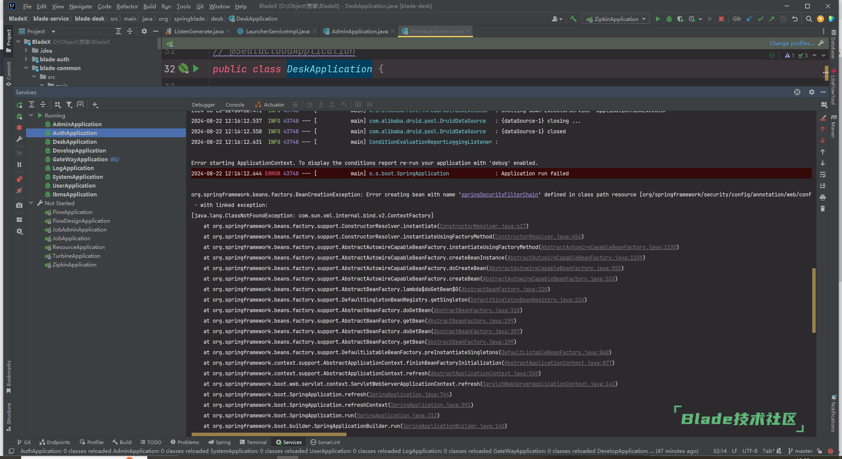Open SpringApplication.java:744 stack link
This screenshot has width=842, height=459.
point(409,395)
